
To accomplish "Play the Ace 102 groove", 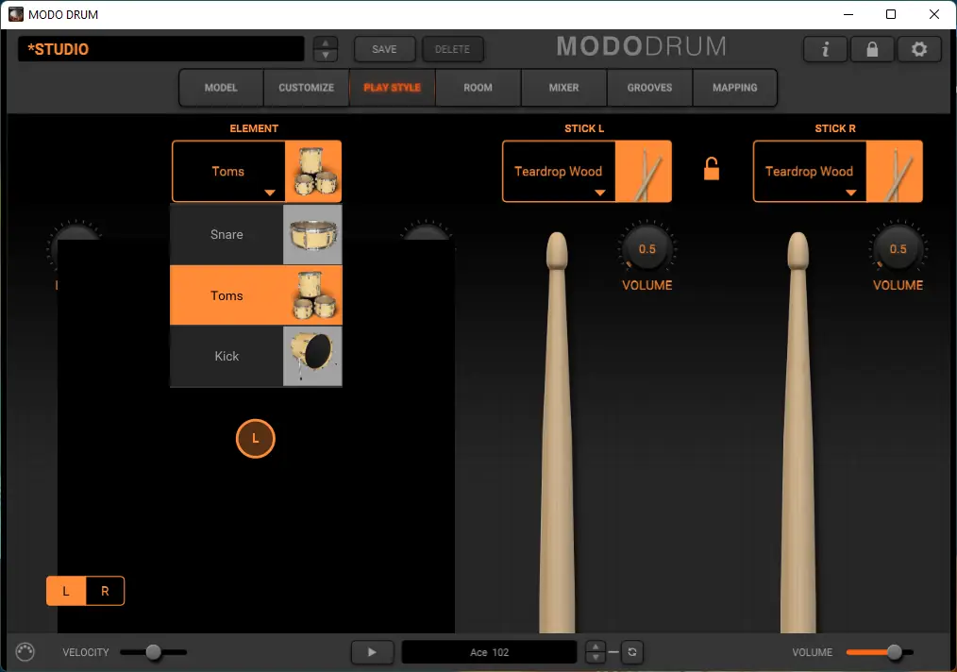I will click(372, 652).
